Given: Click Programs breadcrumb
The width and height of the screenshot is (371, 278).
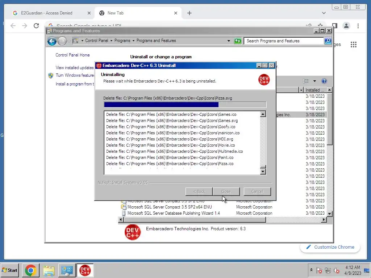Looking at the screenshot, I should point(122,41).
